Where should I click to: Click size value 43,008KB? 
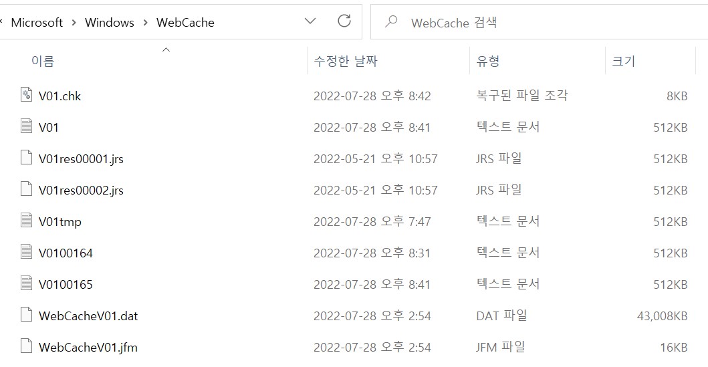tap(662, 316)
